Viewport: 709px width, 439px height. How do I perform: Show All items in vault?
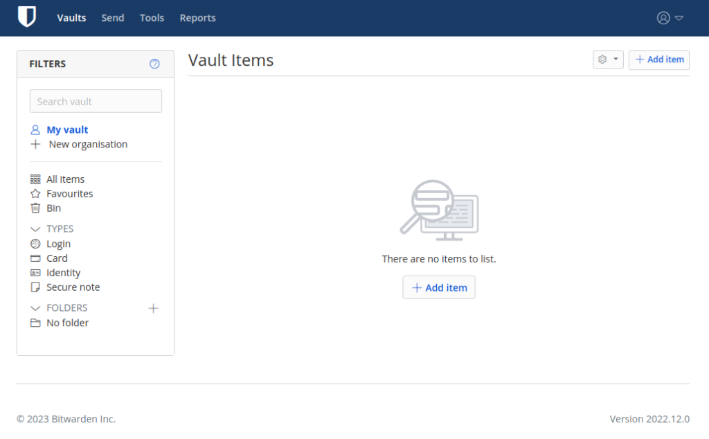tap(65, 179)
